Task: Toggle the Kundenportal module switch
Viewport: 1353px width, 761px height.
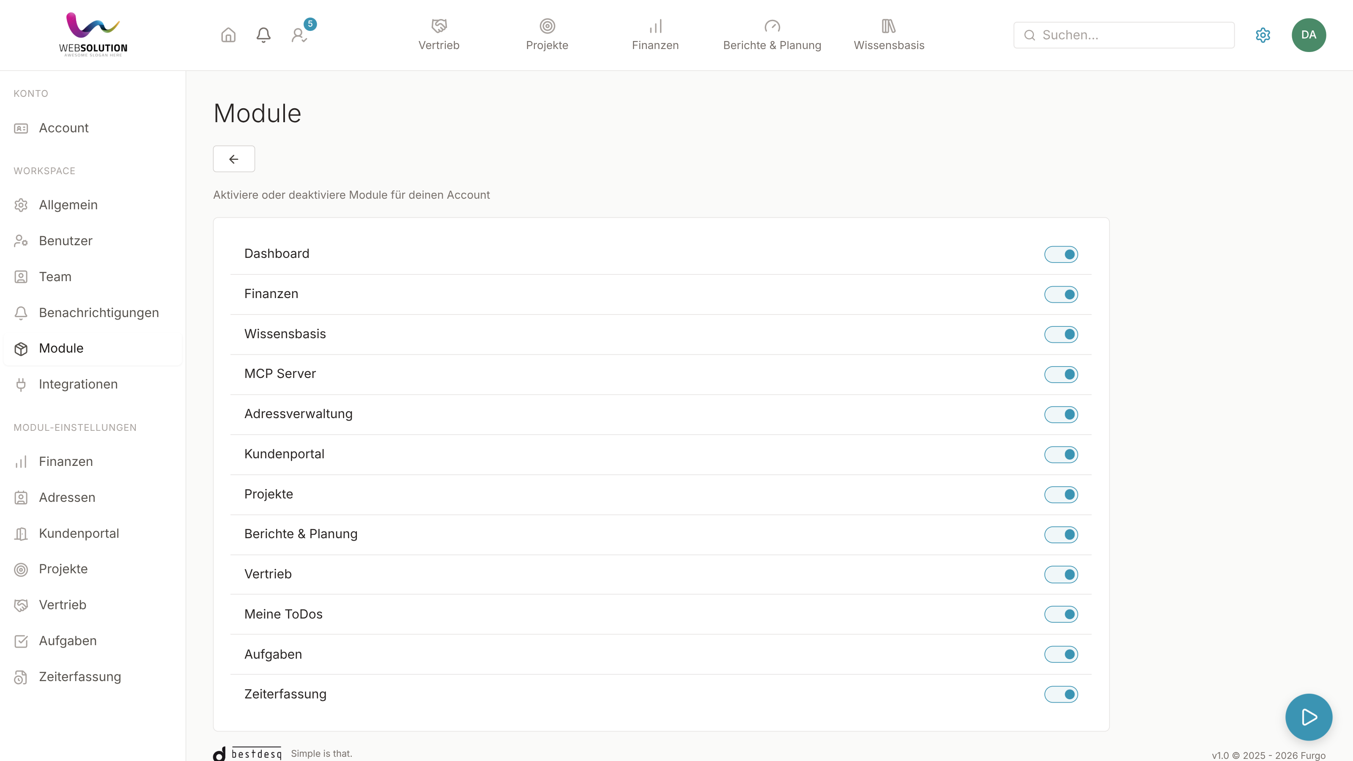Action: [1061, 454]
